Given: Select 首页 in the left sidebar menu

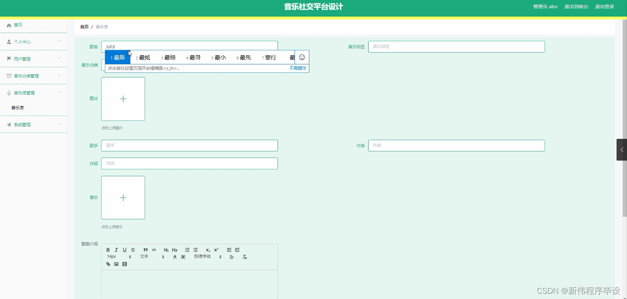Looking at the screenshot, I should (x=17, y=25).
